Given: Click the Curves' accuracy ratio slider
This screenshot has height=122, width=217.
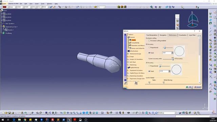Looking at the screenshot, I should tap(168, 59).
